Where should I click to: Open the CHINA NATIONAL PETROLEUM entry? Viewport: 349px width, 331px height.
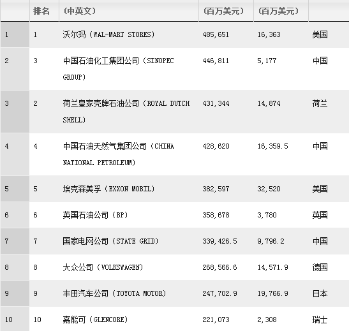[x=119, y=154]
